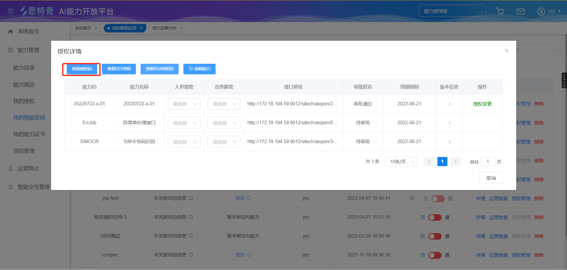
Task: Open 我的授权 in sidebar
Action: (24, 101)
